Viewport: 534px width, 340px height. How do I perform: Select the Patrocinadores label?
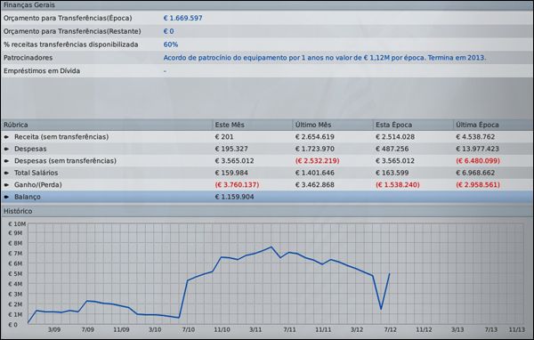click(28, 58)
